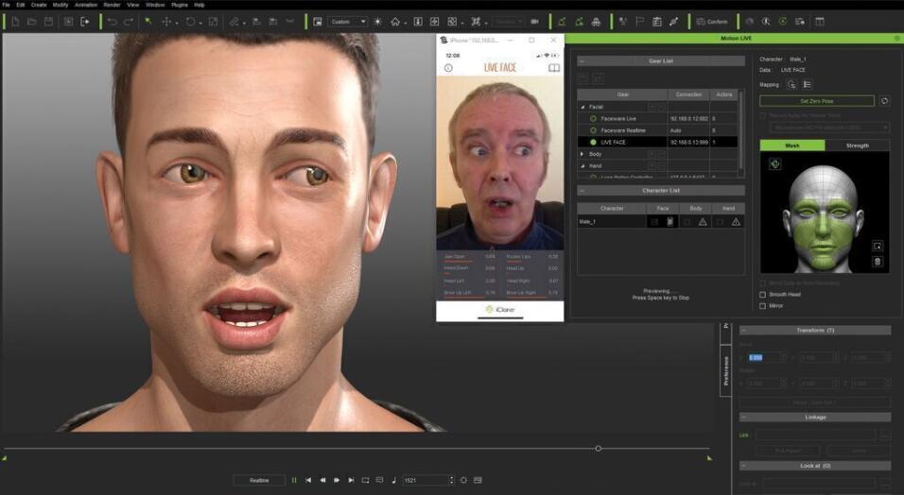Click the trash icon in face mask panel
This screenshot has height=495, width=904.
[x=878, y=262]
